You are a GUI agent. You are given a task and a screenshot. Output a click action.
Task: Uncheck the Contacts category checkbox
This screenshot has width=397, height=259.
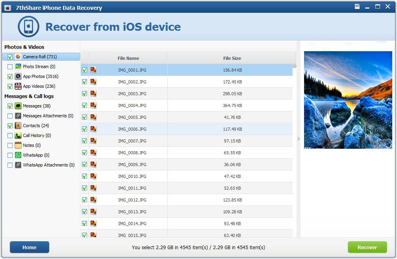click(10, 126)
